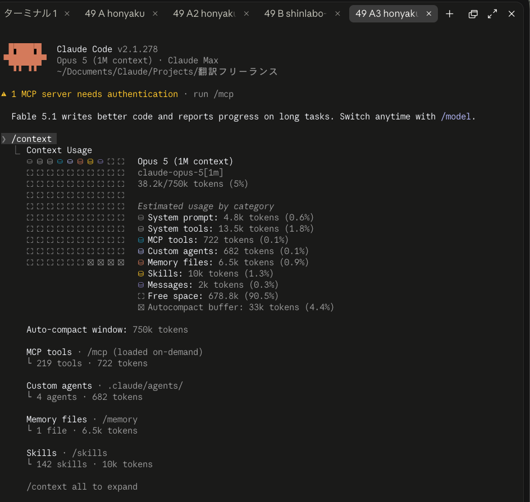Click "System prompt: 4.8k tokens" row
Screen dimensions: 530x502
tap(226, 218)
